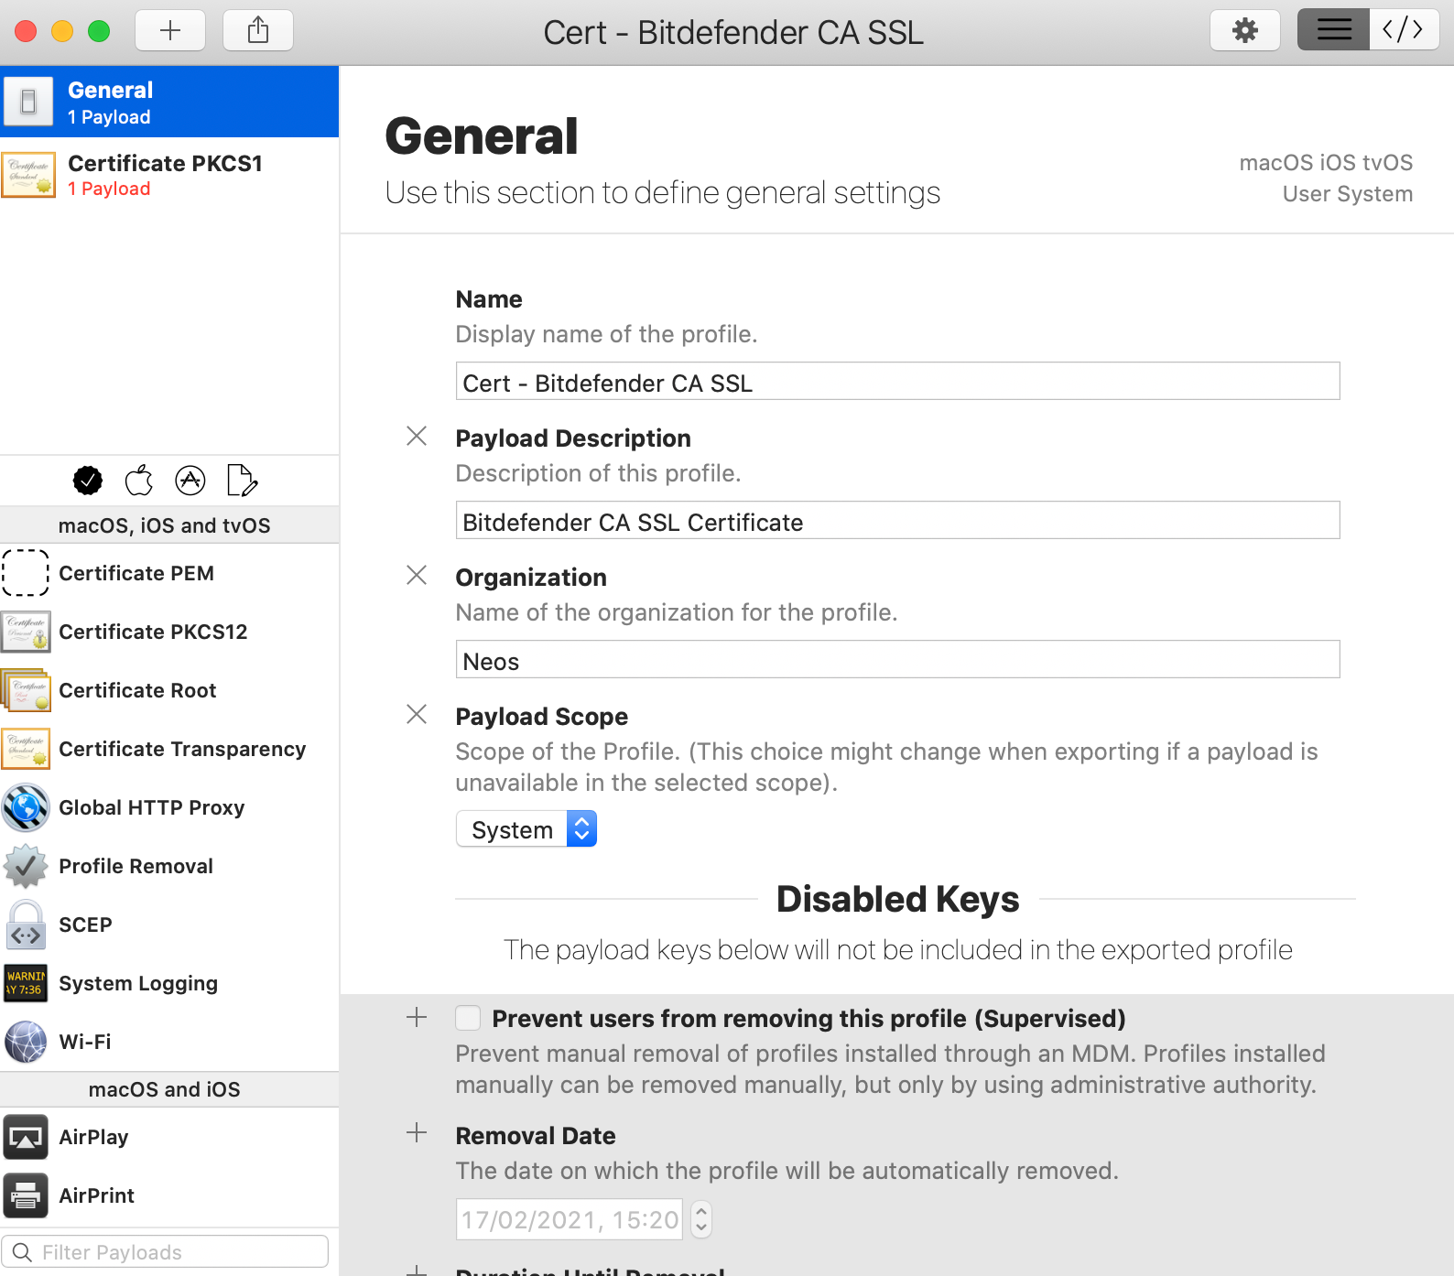The width and height of the screenshot is (1454, 1276).
Task: Add the Certificate Root payload
Action: [x=169, y=690]
